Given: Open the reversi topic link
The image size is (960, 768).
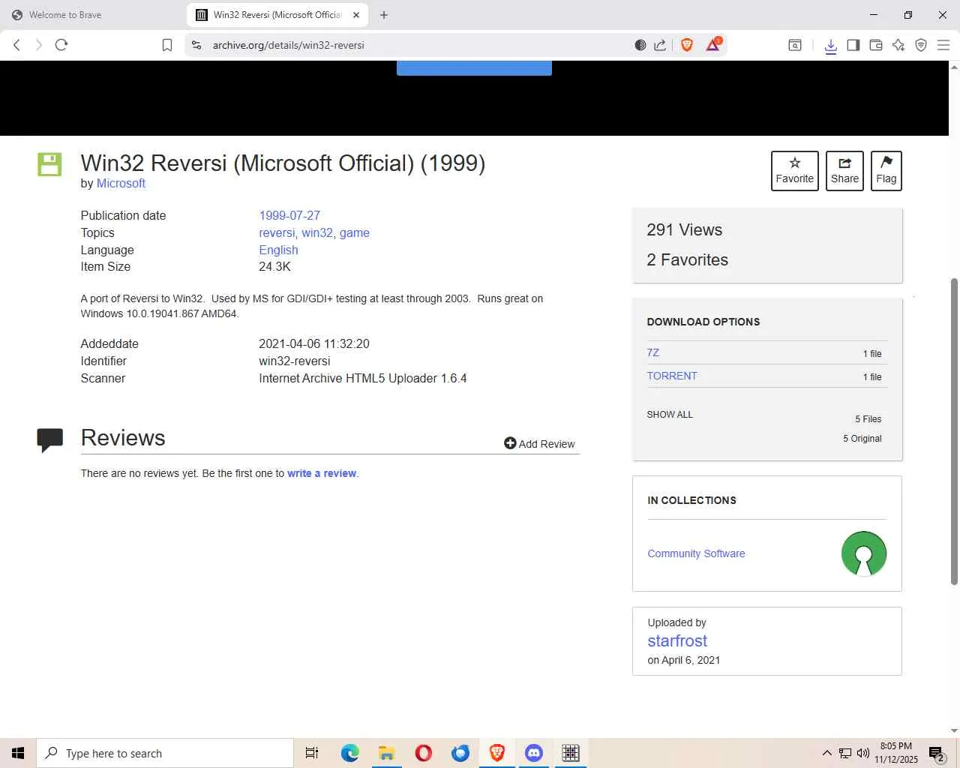Looking at the screenshot, I should 277,232.
